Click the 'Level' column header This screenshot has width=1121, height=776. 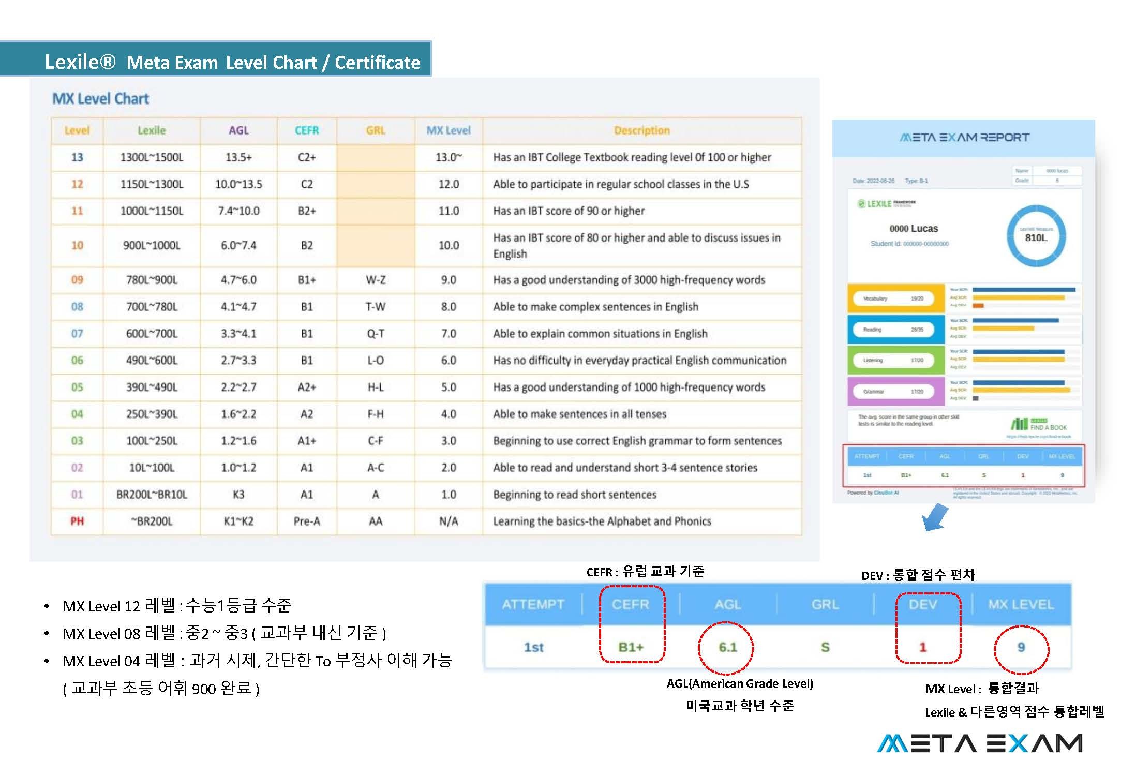(x=77, y=131)
